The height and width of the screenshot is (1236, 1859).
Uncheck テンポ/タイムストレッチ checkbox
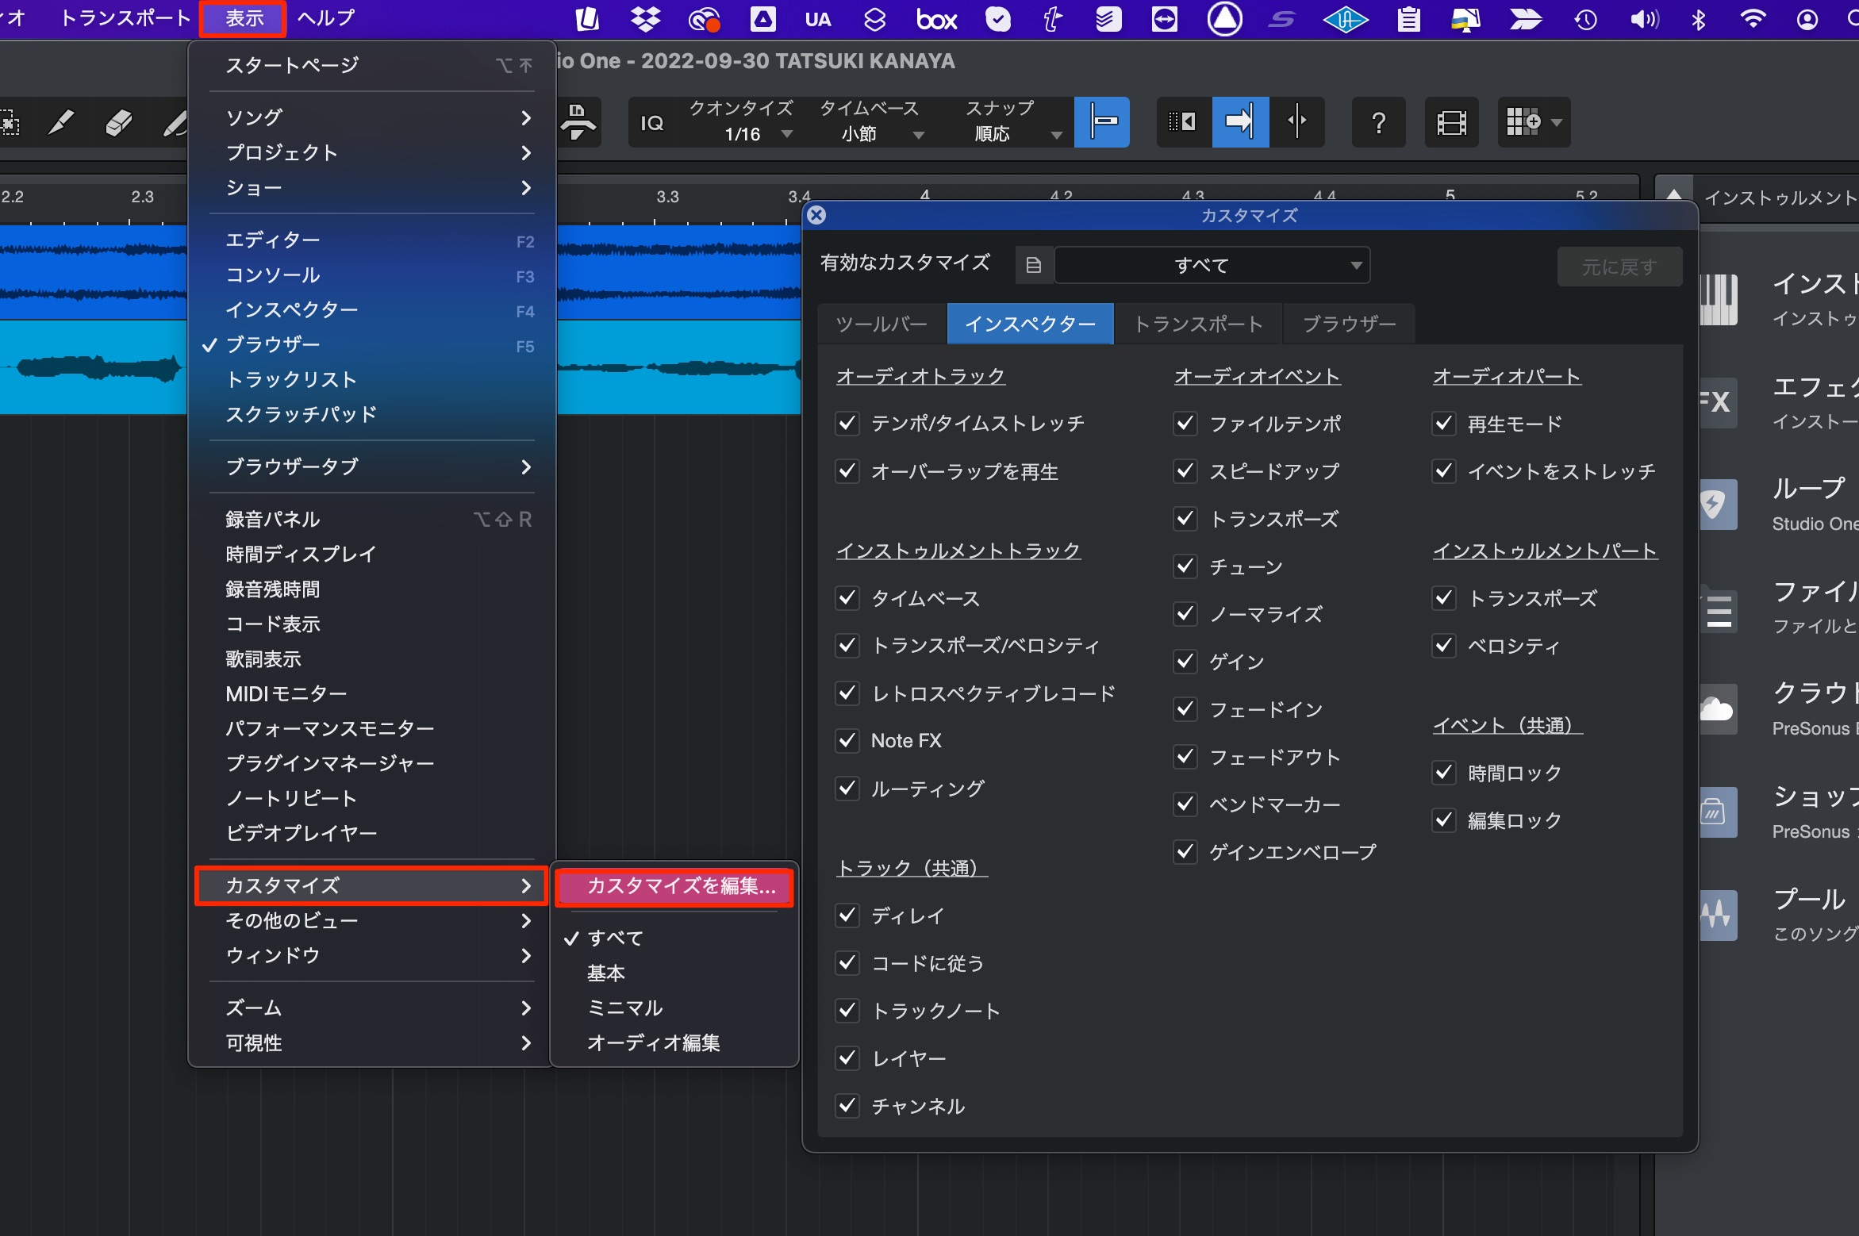(847, 424)
